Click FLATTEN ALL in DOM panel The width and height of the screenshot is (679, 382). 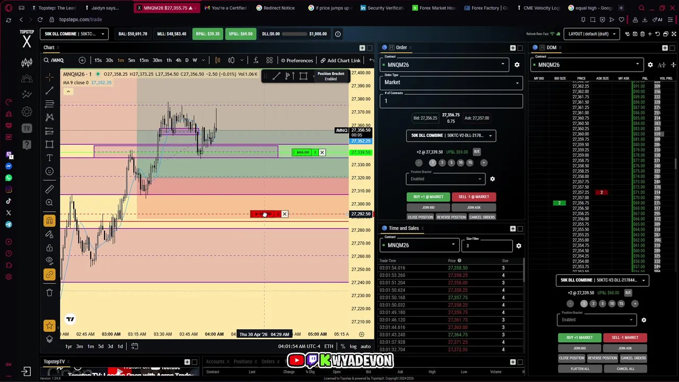point(580,369)
